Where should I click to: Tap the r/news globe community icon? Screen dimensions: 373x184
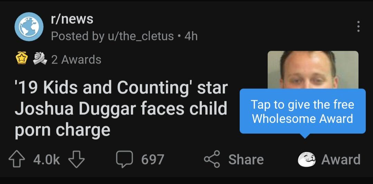coord(29,27)
